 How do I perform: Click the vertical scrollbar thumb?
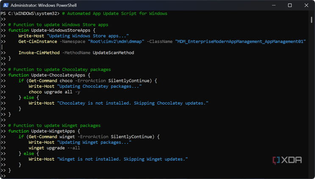311,20
